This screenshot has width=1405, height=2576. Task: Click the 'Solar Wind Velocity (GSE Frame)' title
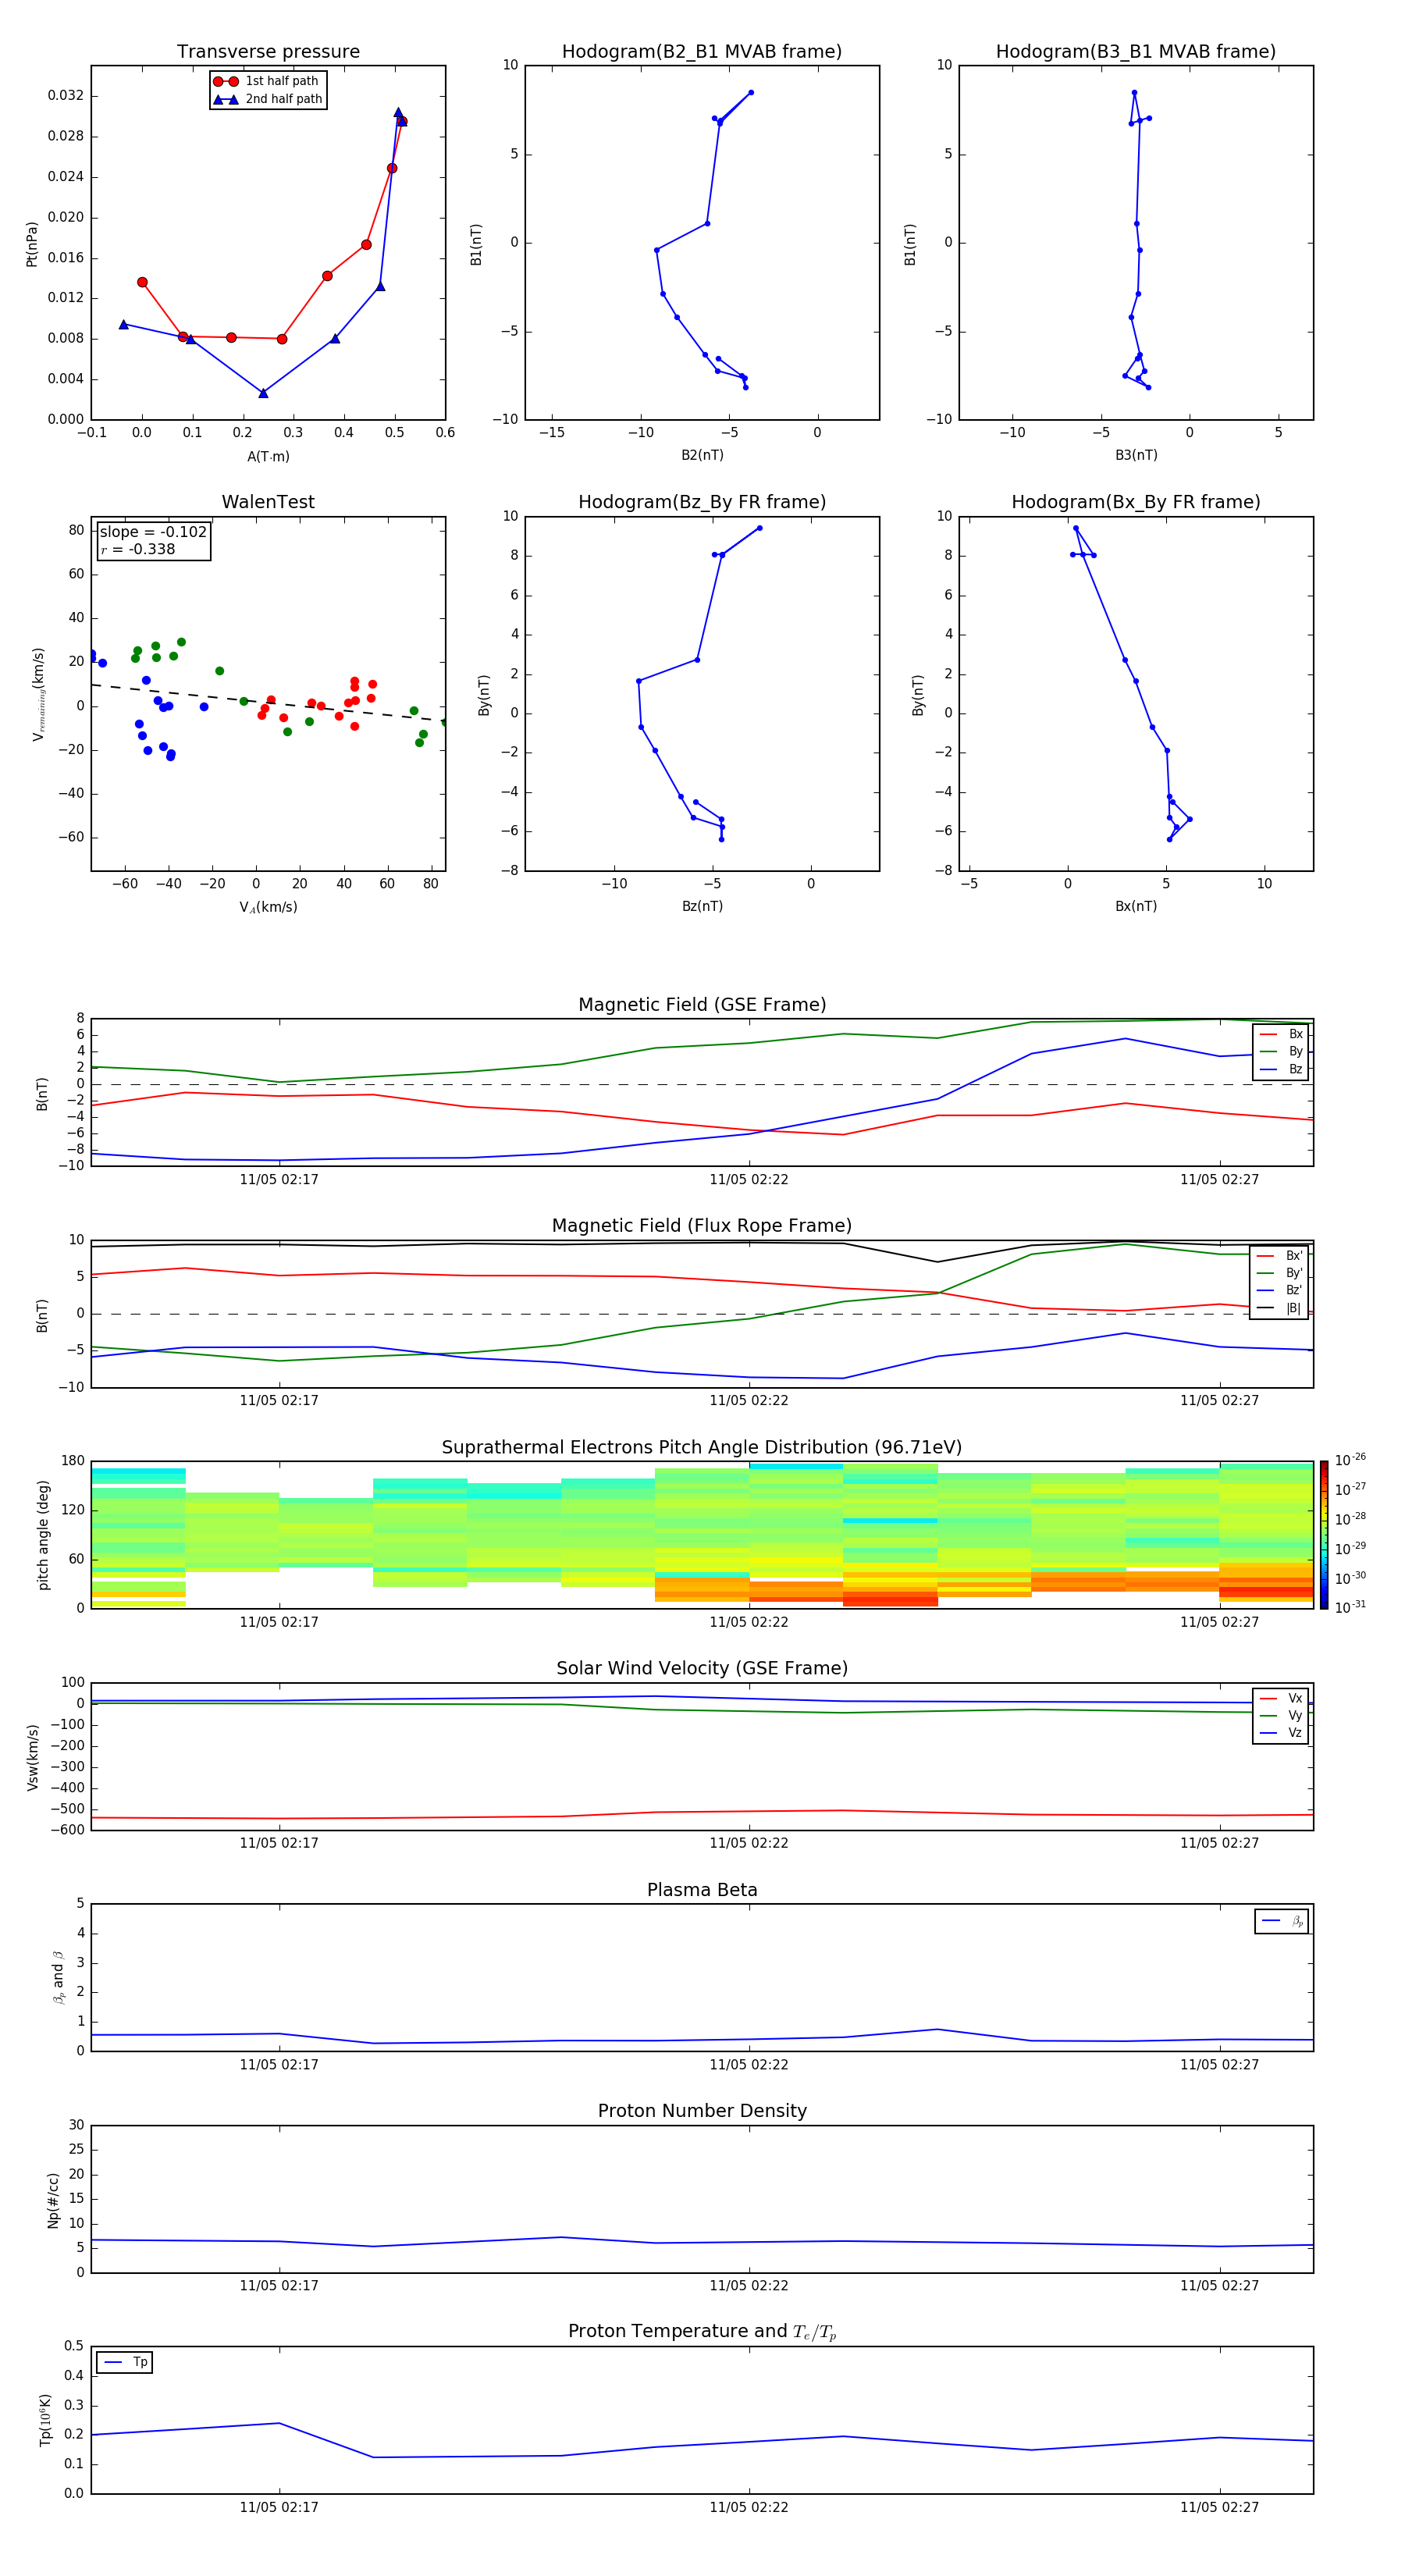pos(702,1668)
